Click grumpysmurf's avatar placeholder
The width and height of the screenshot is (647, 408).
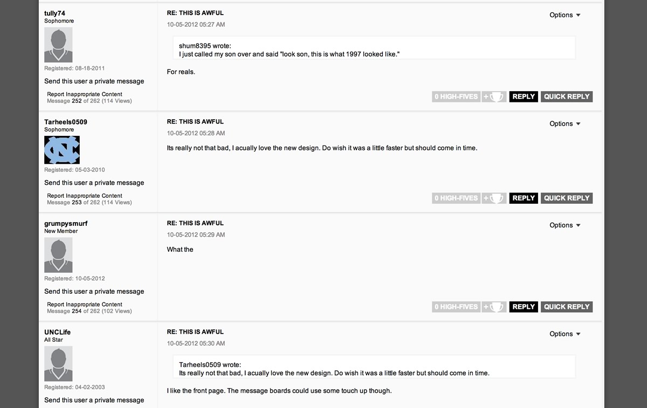58,254
